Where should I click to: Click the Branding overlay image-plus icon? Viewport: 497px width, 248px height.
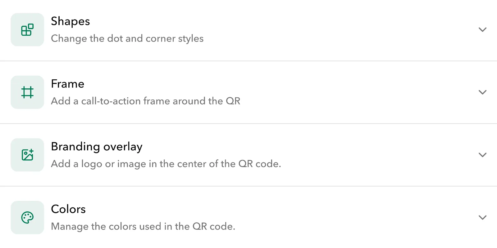27,155
